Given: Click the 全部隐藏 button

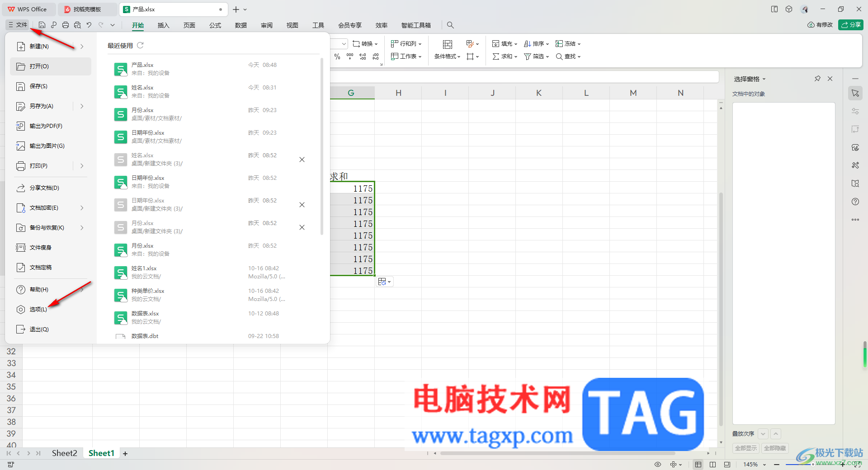Looking at the screenshot, I should [x=775, y=448].
